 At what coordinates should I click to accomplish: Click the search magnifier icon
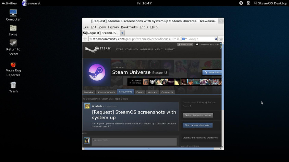click(216, 39)
